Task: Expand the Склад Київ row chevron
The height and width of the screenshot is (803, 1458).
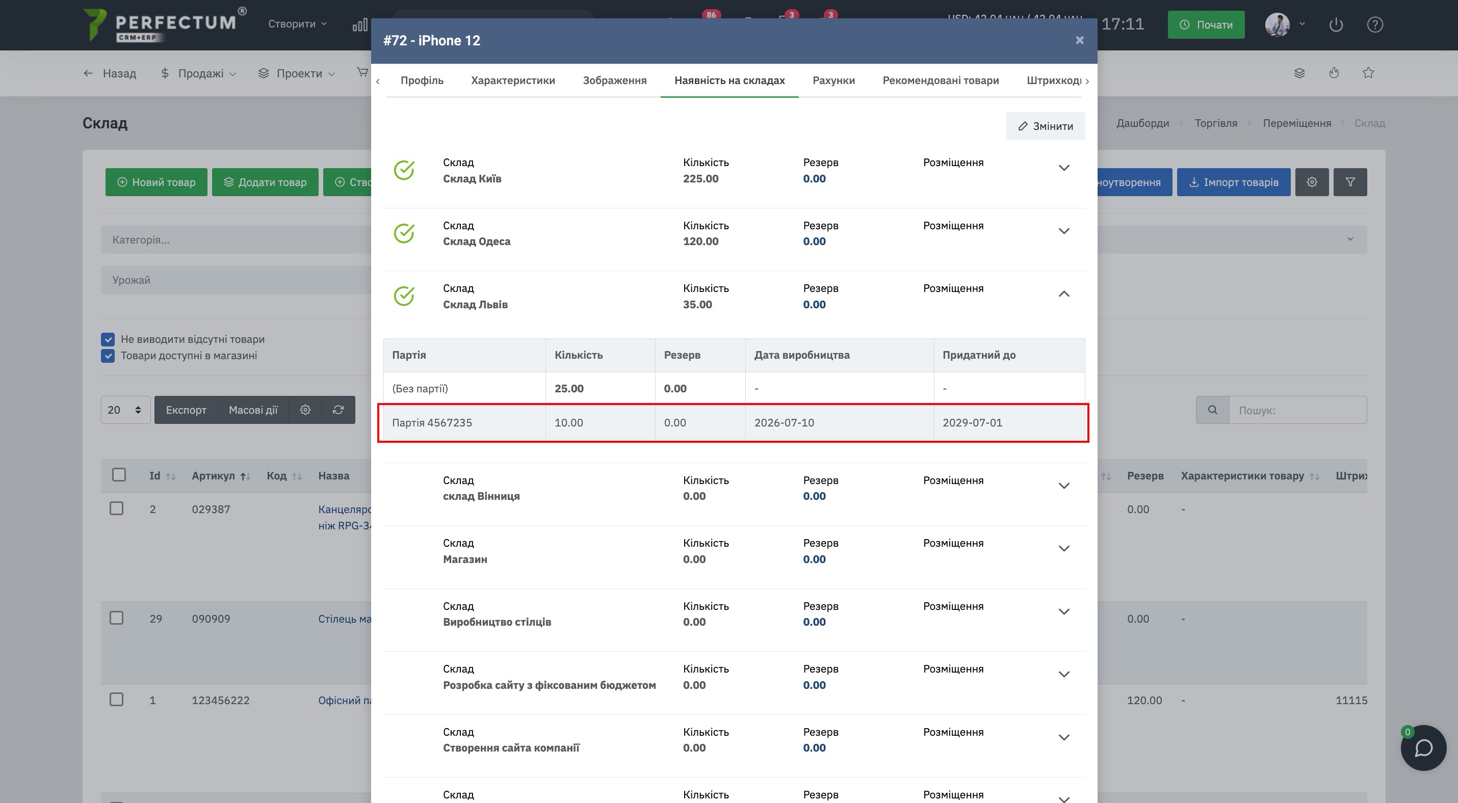Action: (1063, 168)
